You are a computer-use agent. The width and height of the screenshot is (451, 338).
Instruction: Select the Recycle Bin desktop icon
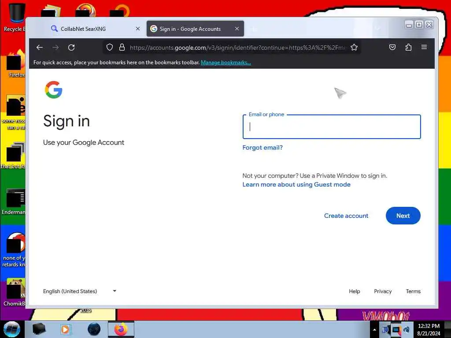15,17
